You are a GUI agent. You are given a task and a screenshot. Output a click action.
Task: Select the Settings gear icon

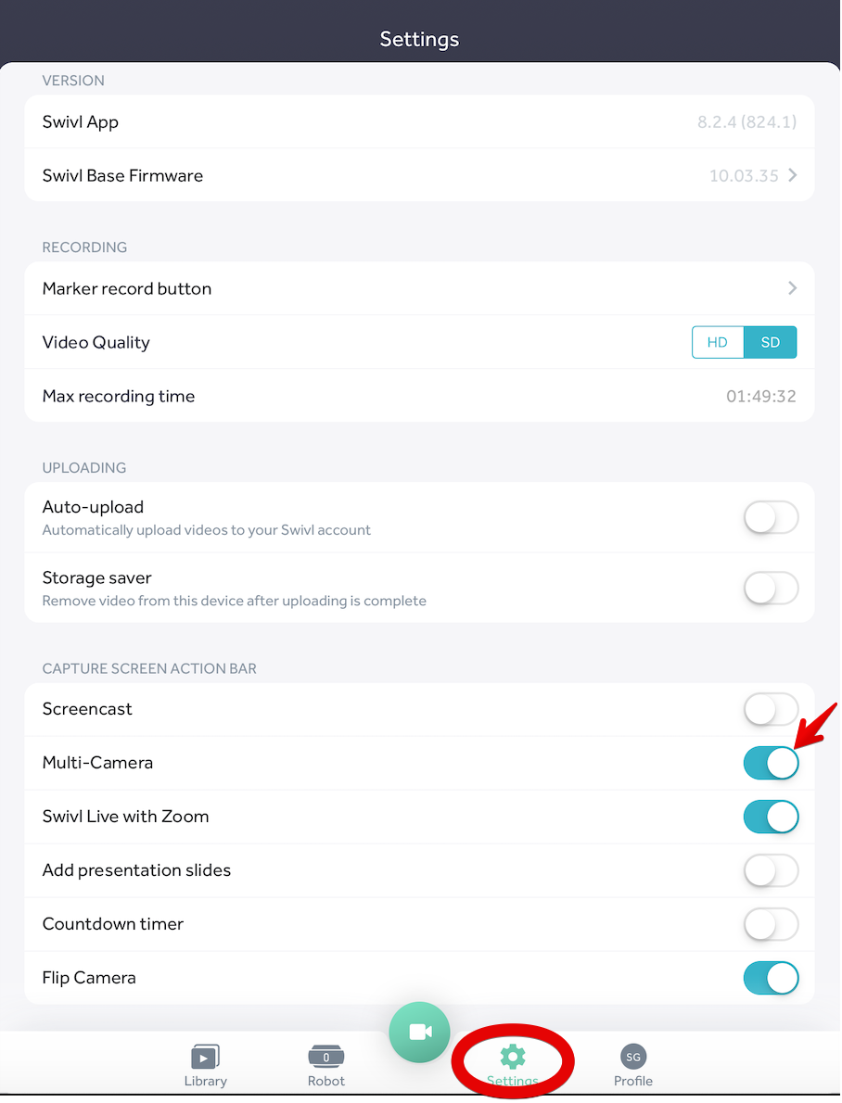click(513, 1057)
